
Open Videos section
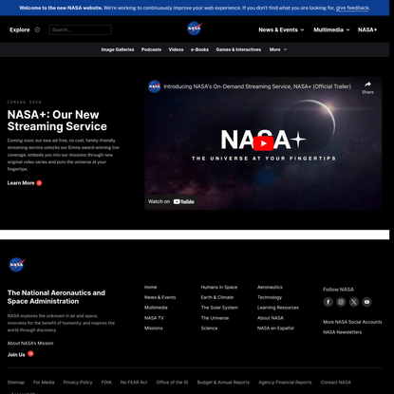coord(176,49)
